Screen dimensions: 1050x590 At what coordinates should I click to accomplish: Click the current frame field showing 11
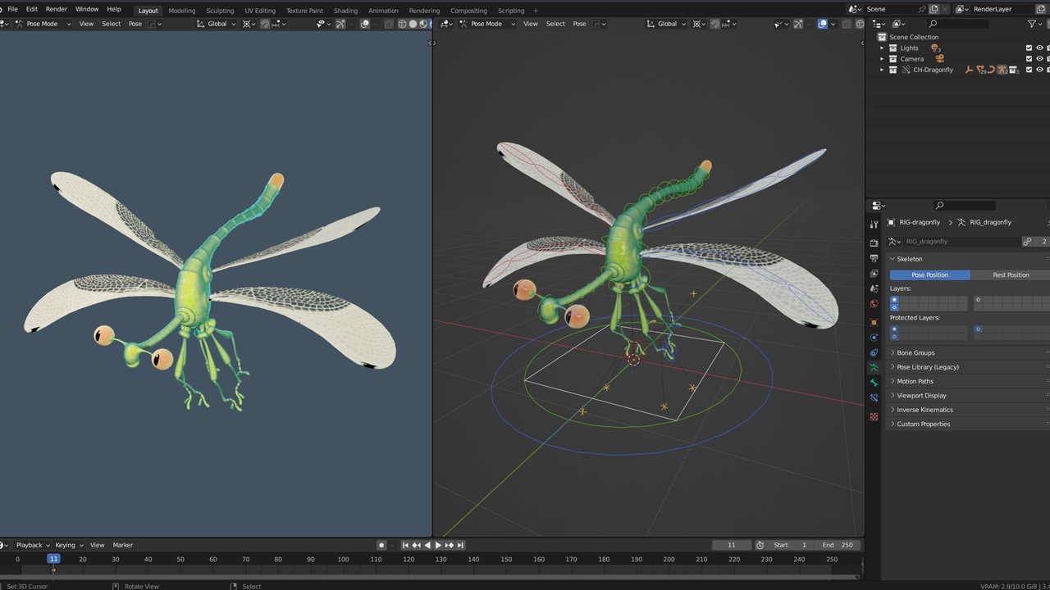point(731,544)
